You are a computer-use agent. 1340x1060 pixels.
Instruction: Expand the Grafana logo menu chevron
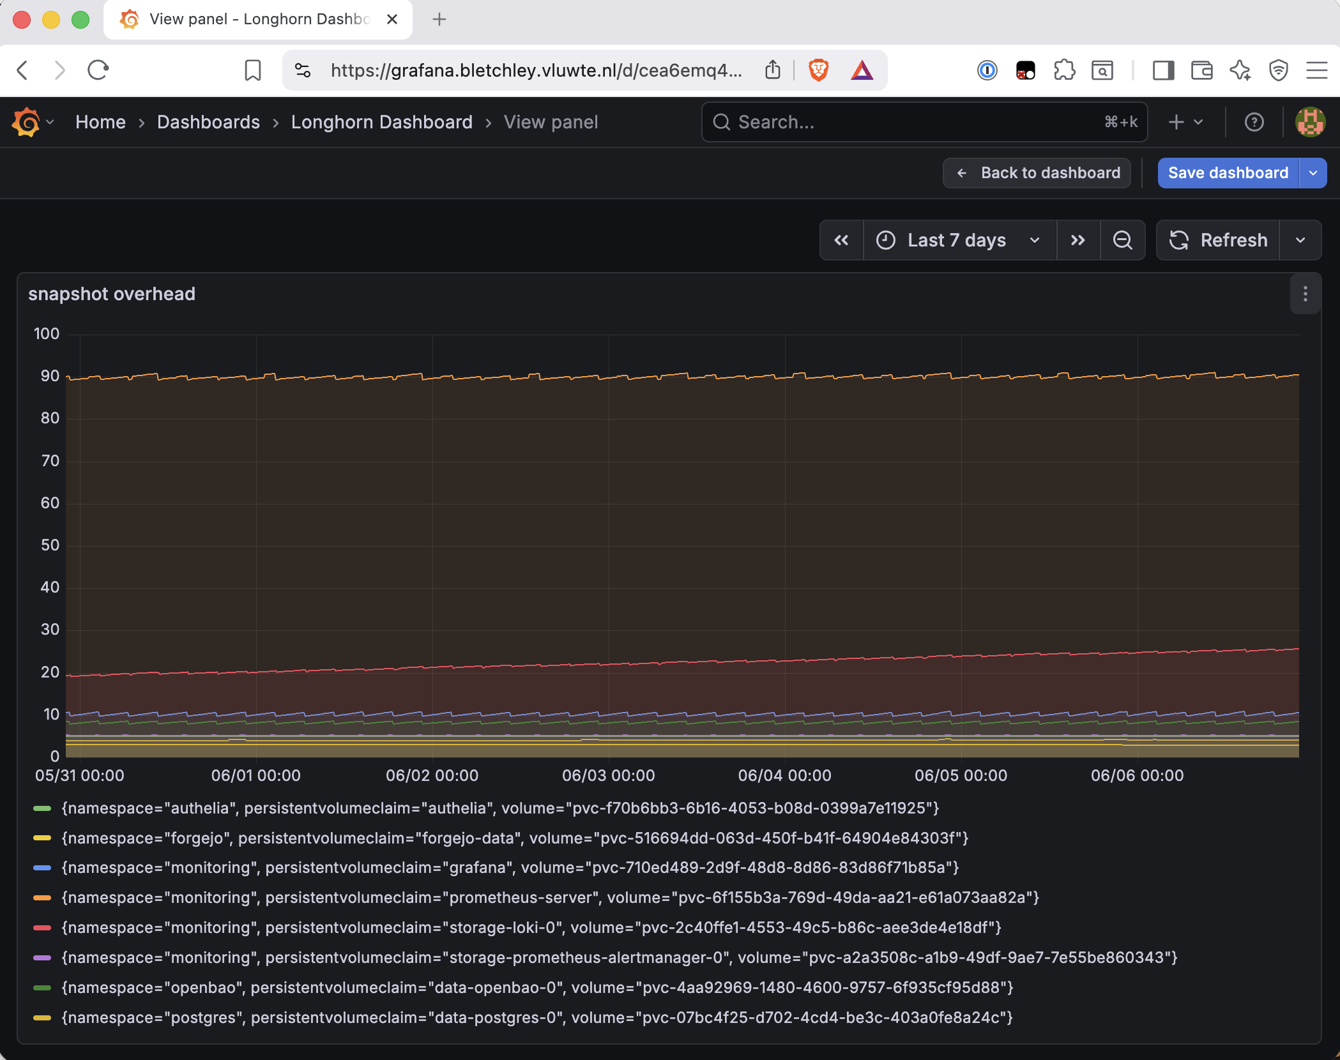pos(50,122)
